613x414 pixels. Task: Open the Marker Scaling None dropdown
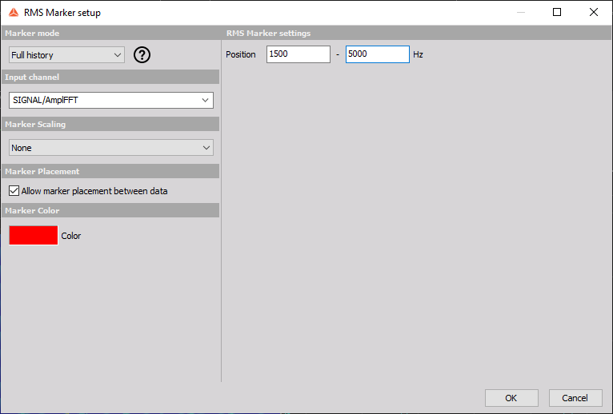tap(111, 148)
